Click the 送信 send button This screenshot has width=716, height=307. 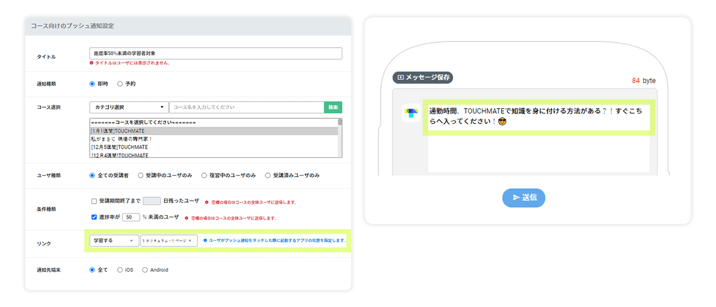[524, 198]
